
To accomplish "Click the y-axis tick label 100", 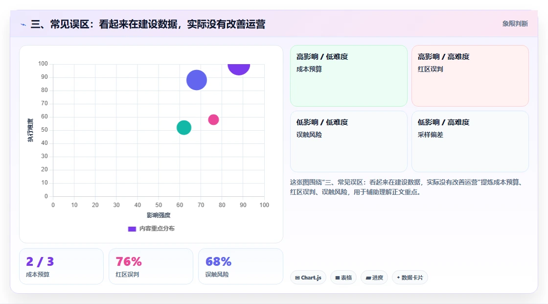I will [x=43, y=64].
